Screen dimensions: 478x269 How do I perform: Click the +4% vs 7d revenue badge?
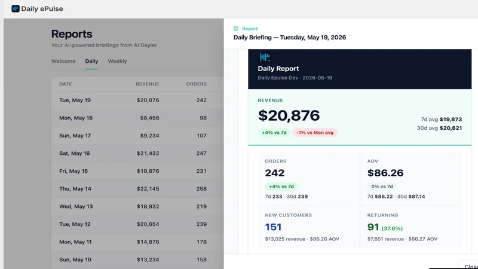pyautogui.click(x=274, y=132)
